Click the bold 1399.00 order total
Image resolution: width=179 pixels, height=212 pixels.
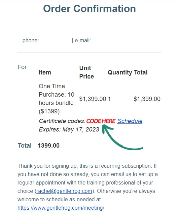[x=49, y=146]
